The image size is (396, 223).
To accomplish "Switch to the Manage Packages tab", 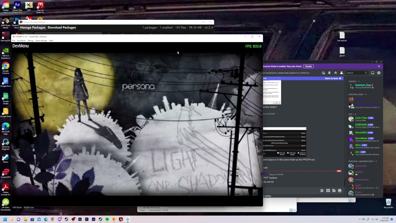I will [32, 27].
